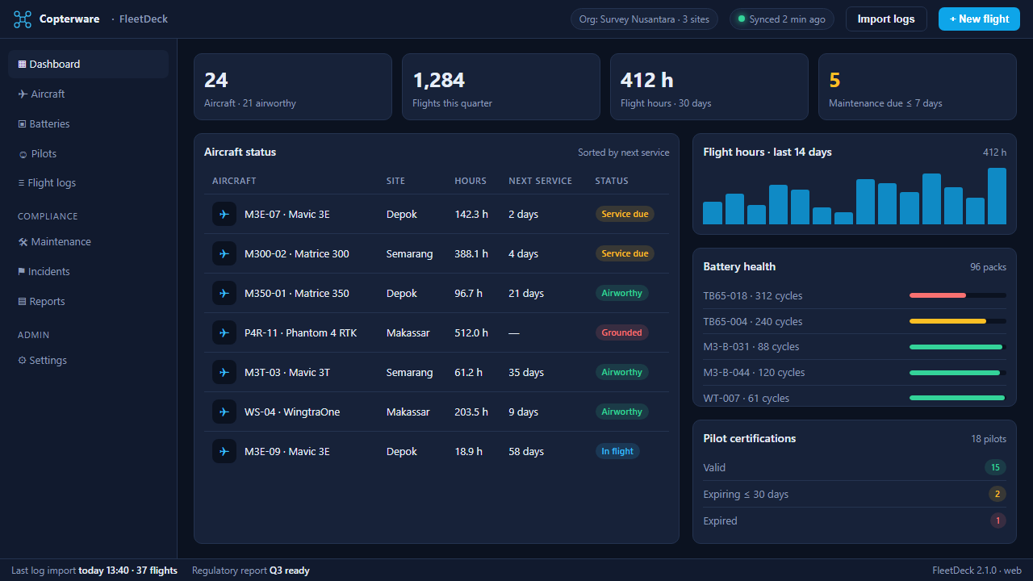
Task: Click the In flight badge for M3E-09
Action: pos(617,452)
